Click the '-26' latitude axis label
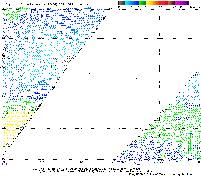 click(2, 97)
